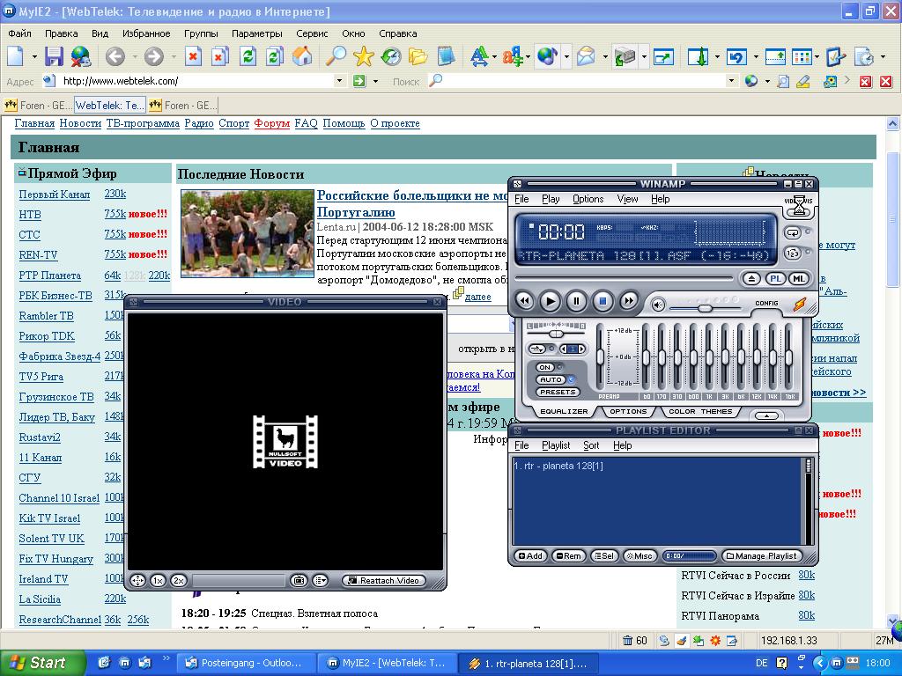The image size is (902, 676).
Task: Skip to previous track in Winamp
Action: click(x=524, y=301)
